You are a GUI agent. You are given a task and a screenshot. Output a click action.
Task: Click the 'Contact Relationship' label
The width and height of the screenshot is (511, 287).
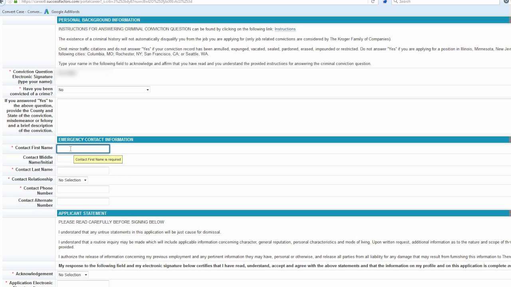tap(32, 179)
